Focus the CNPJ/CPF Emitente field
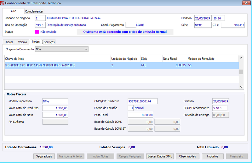The height and width of the screenshot is (163, 252). pyautogui.click(x=143, y=101)
